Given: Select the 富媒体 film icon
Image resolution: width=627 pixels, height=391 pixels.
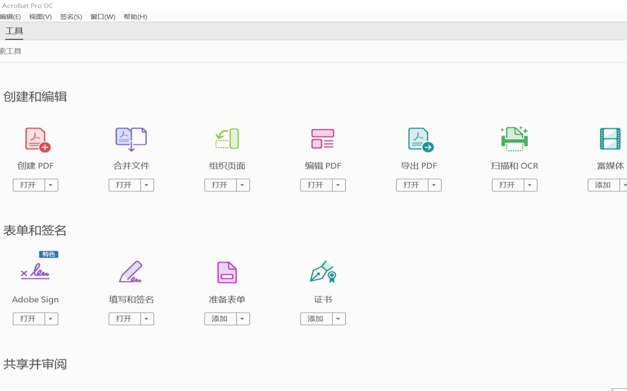Looking at the screenshot, I should coord(610,139).
